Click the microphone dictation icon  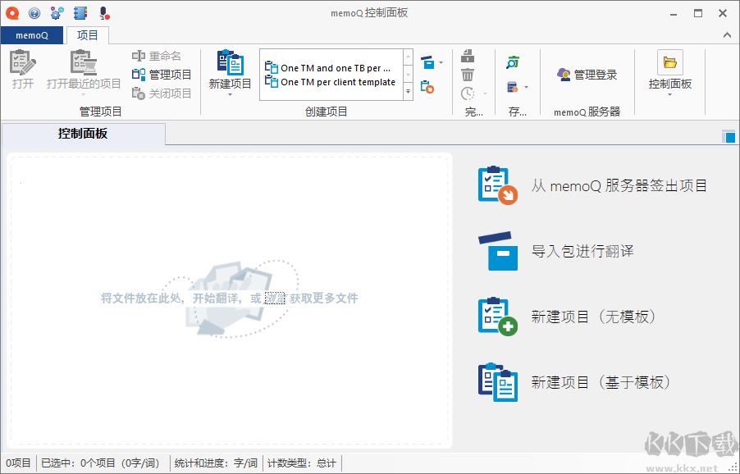pyautogui.click(x=104, y=13)
